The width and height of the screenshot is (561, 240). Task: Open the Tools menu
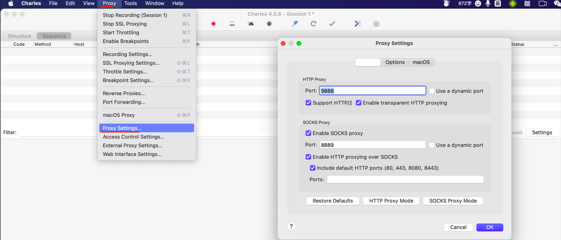[131, 3]
